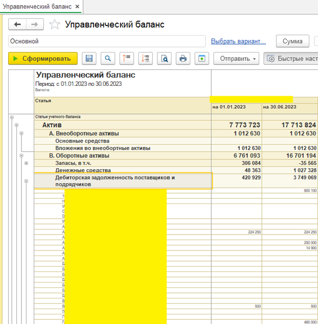Follow the Выбрать вариант link

[x=238, y=41]
